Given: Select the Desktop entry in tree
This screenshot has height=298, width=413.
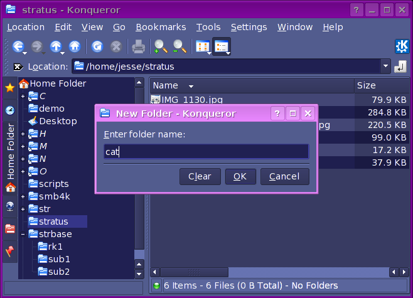Looking at the screenshot, I should point(53,121).
